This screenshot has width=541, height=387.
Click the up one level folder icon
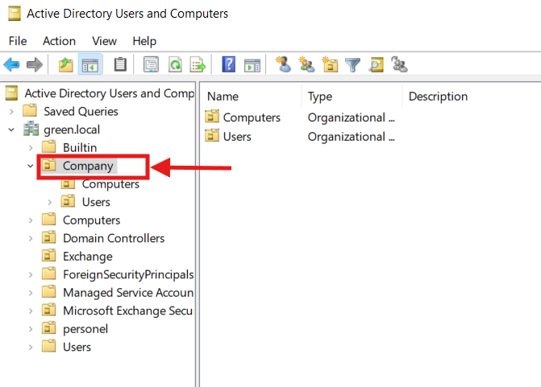pyautogui.click(x=65, y=64)
